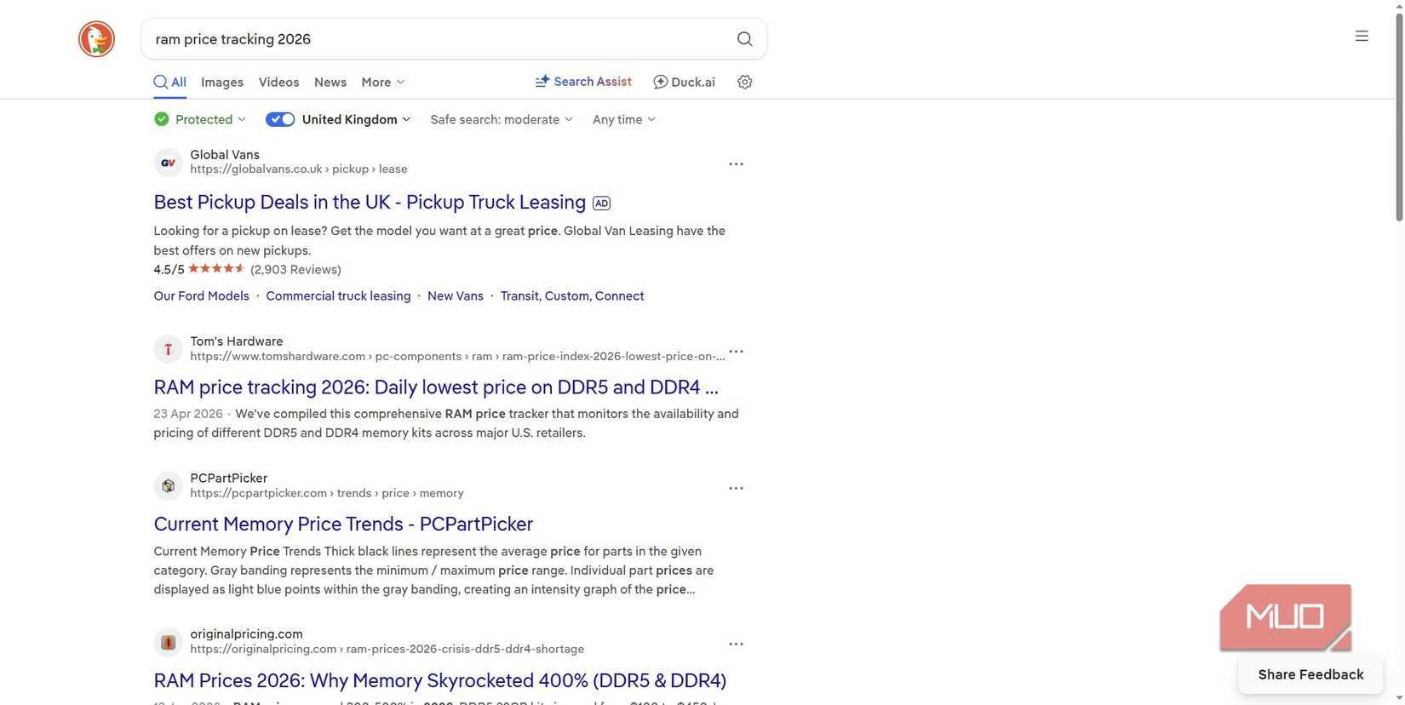
Task: Open Current Memory Price Trends PCPartPicker link
Action: pos(343,524)
